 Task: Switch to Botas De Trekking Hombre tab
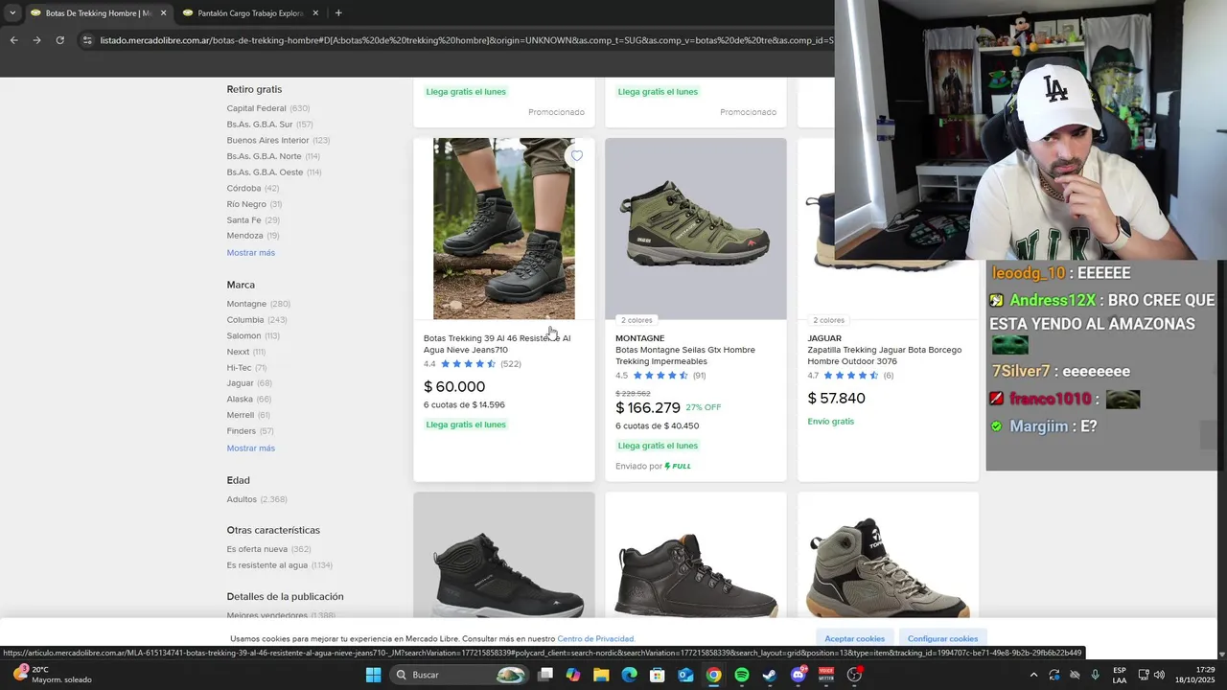pos(98,13)
